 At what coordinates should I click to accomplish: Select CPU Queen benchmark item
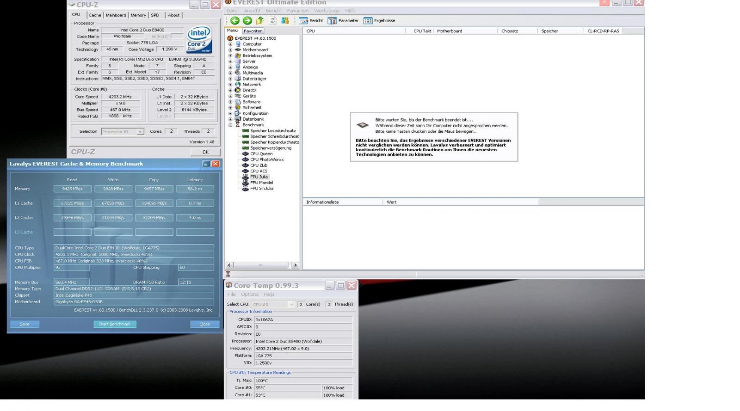click(x=261, y=154)
